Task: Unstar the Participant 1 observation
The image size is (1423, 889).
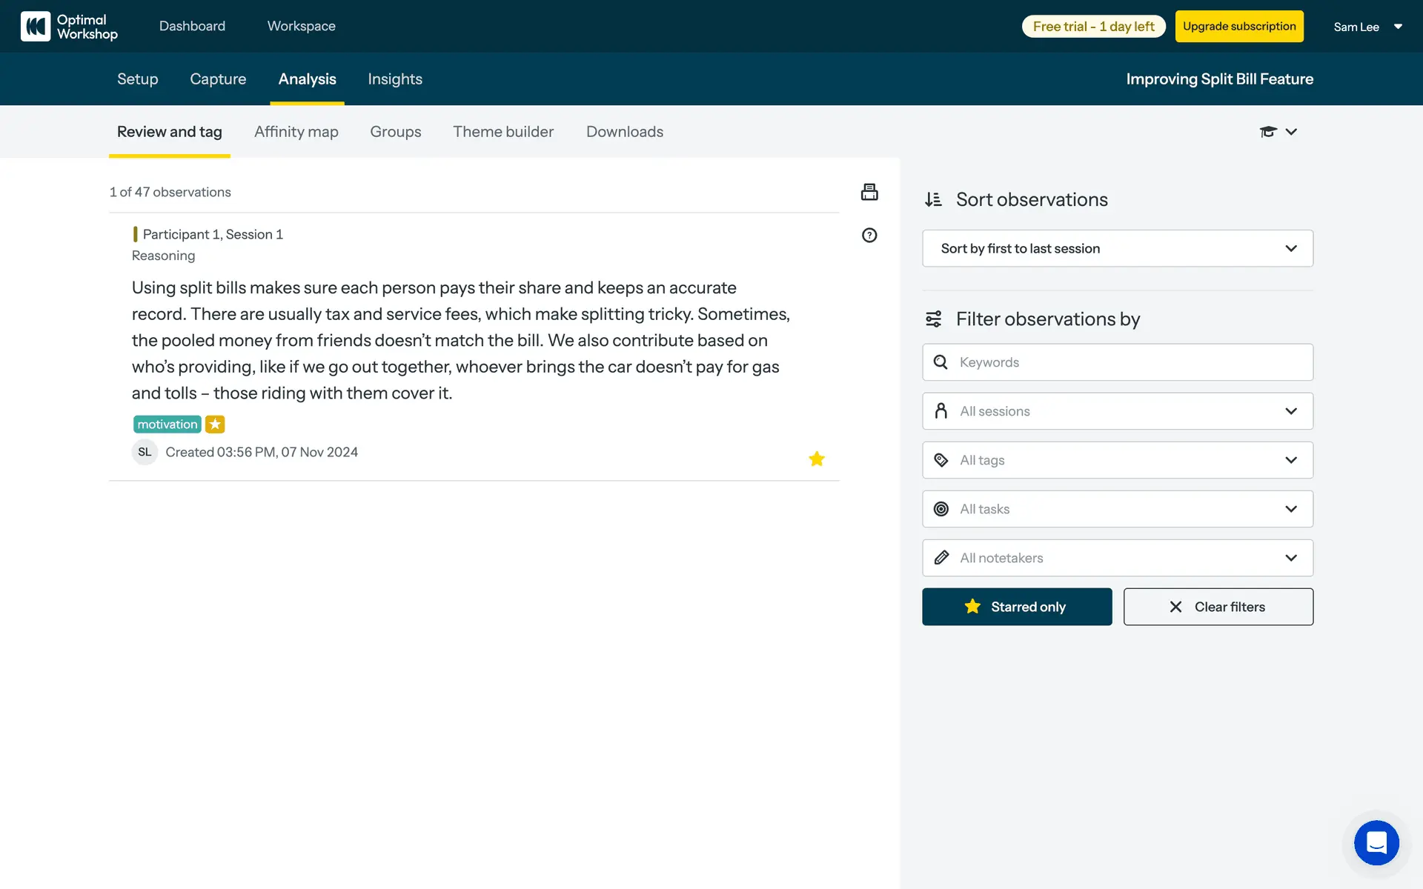Action: tap(816, 459)
